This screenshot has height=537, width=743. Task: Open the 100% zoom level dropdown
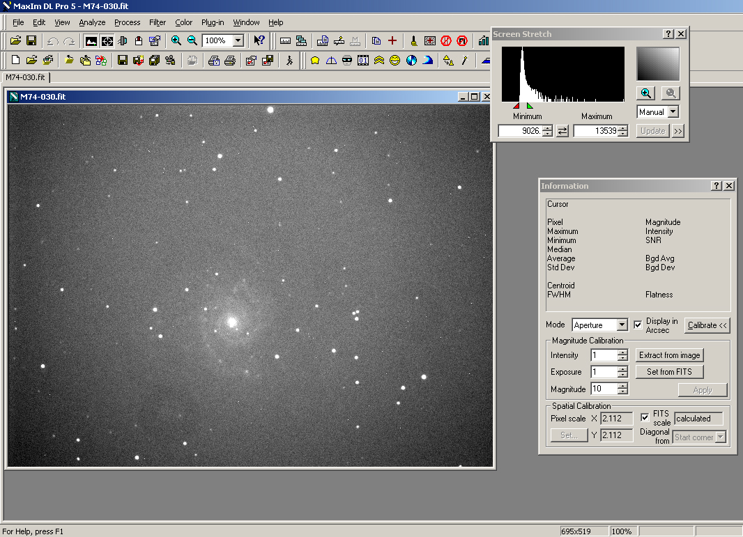[x=238, y=41]
